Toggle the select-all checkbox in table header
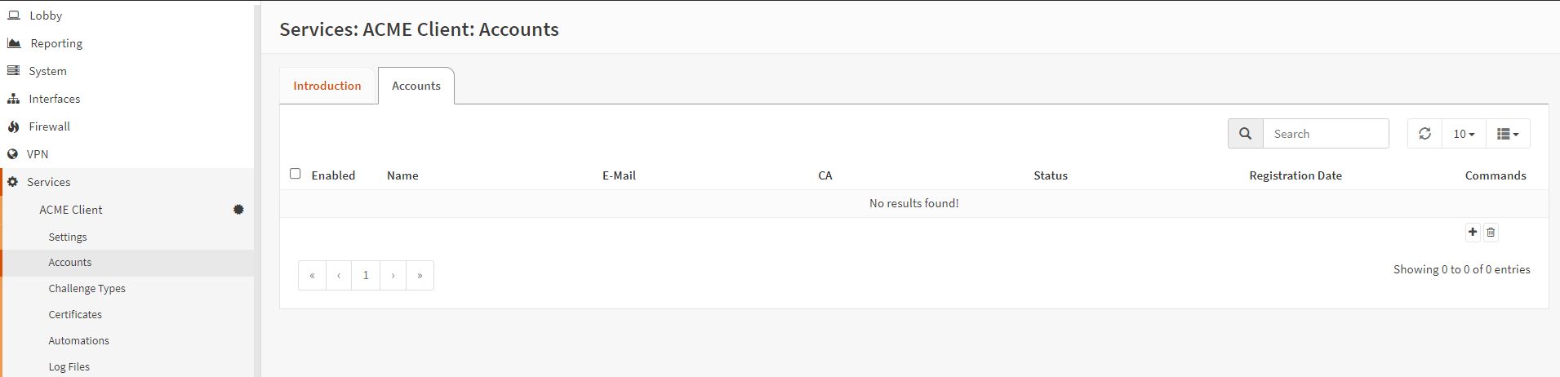 pos(296,174)
